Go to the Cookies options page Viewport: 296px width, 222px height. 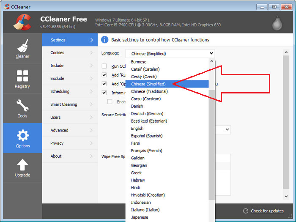(70, 53)
